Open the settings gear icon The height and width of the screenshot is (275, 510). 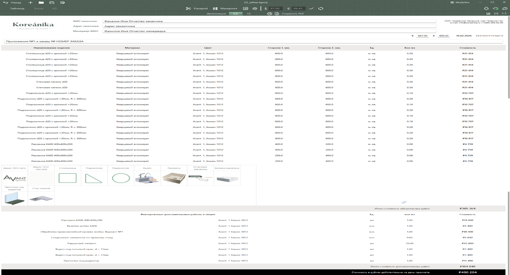pos(255,8)
